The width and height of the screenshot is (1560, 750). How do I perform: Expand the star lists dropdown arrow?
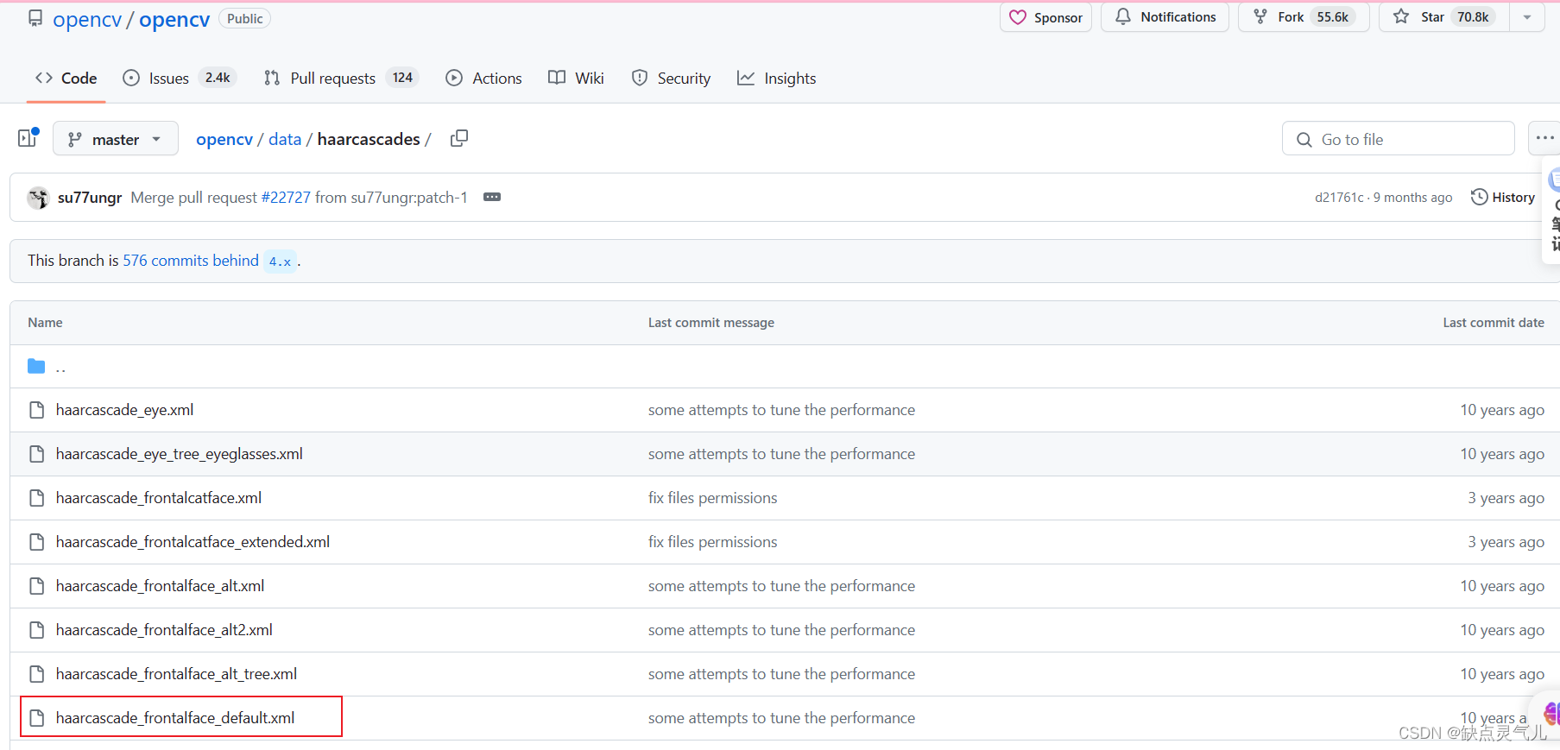pos(1527,17)
